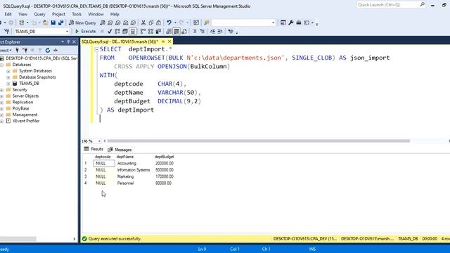Image resolution: width=450 pixels, height=253 pixels.
Task: Open the Help menu
Action: pyautogui.click(x=115, y=14)
